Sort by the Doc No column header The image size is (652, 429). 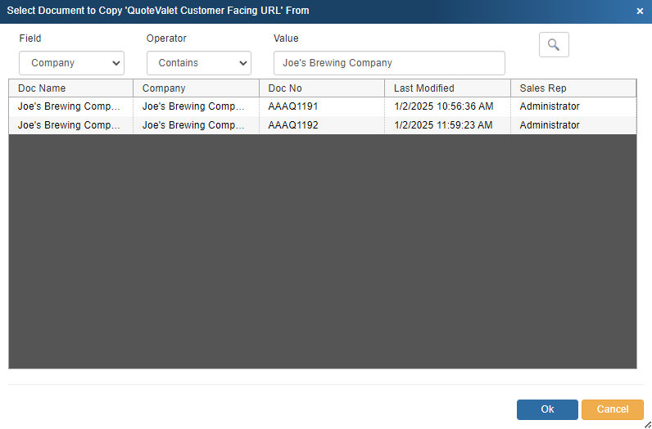(x=322, y=88)
